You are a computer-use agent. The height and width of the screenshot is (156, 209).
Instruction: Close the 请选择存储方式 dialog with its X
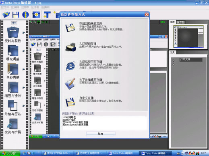147,14
